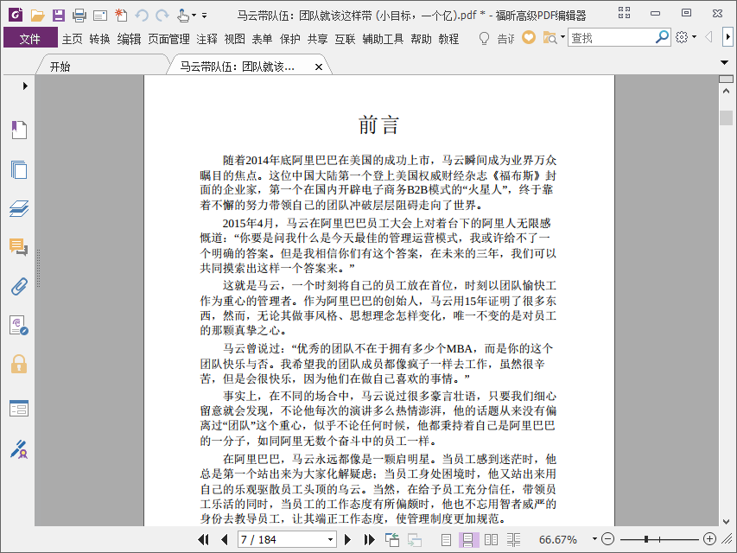
Task: Switch to the 编辑 ribbon tab
Action: [x=129, y=39]
